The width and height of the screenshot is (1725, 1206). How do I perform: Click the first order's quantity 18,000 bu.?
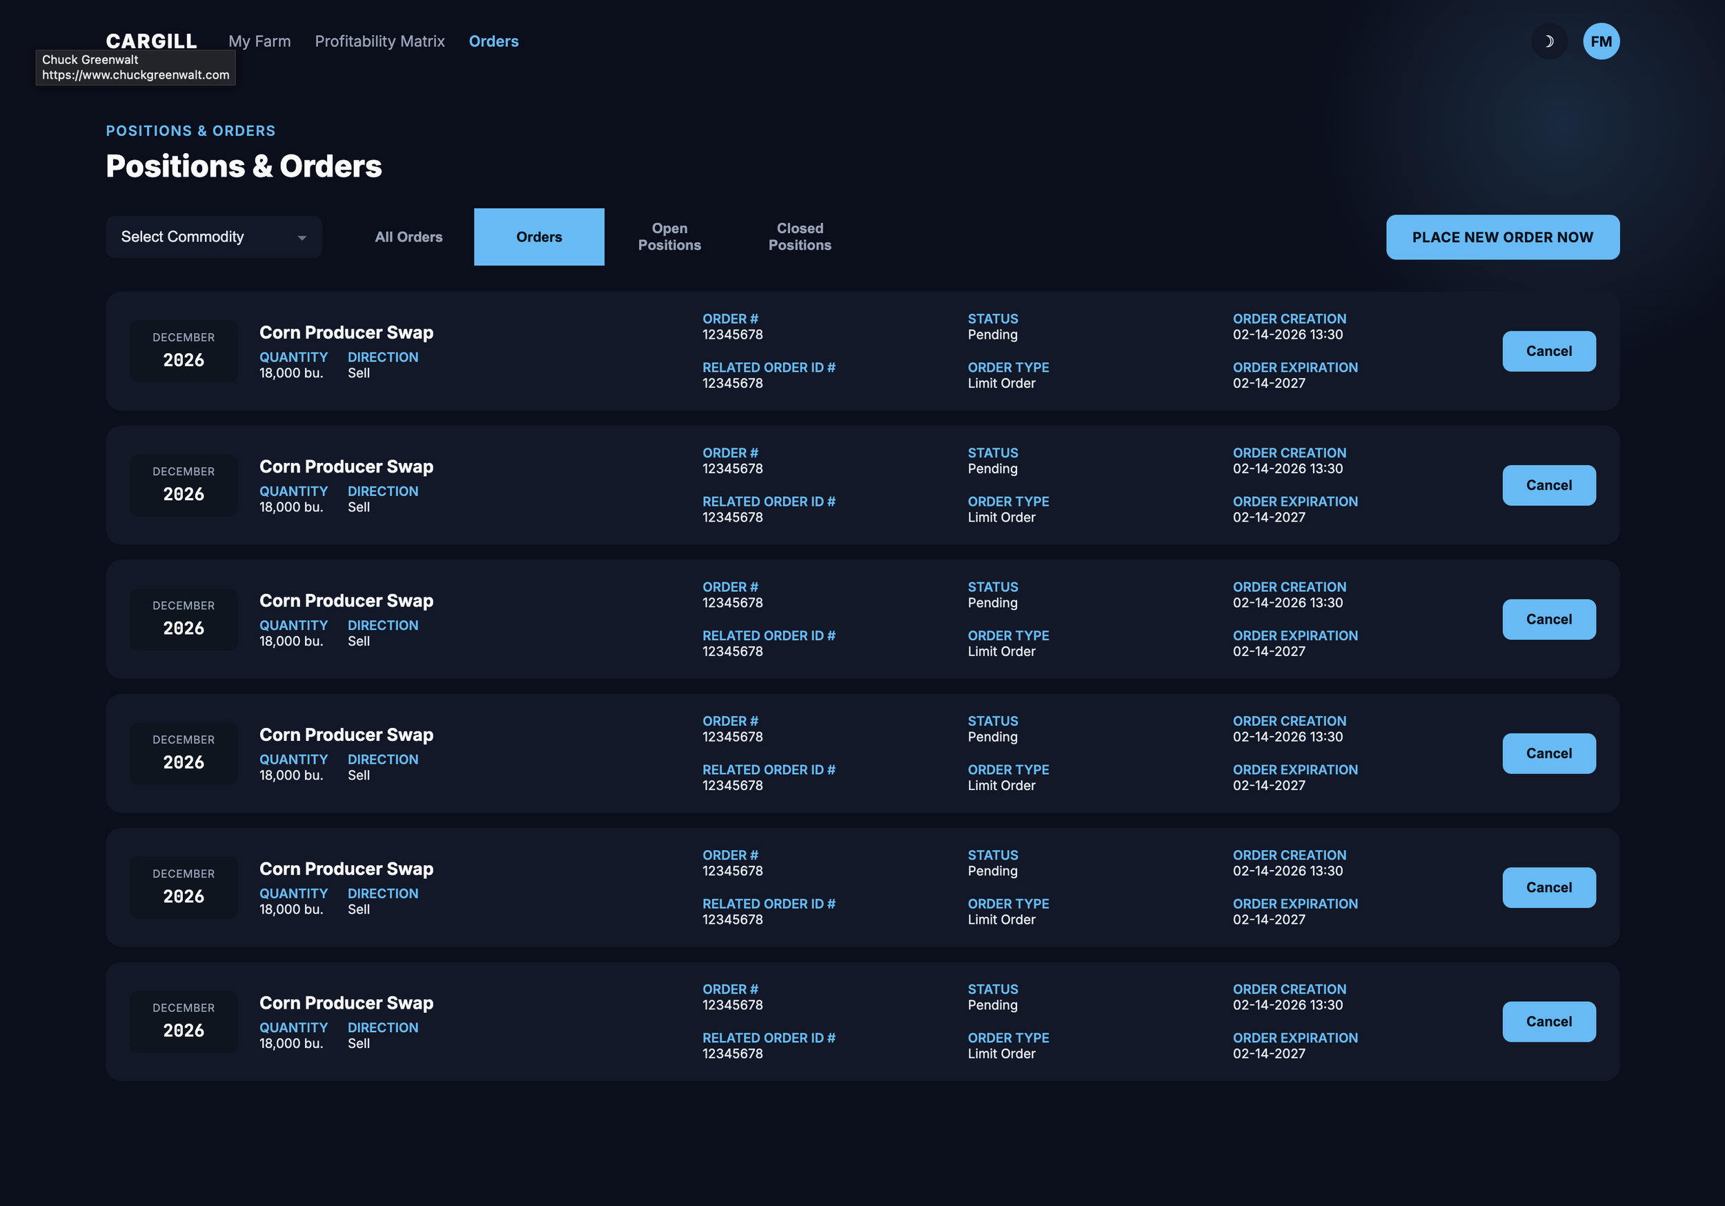[291, 373]
